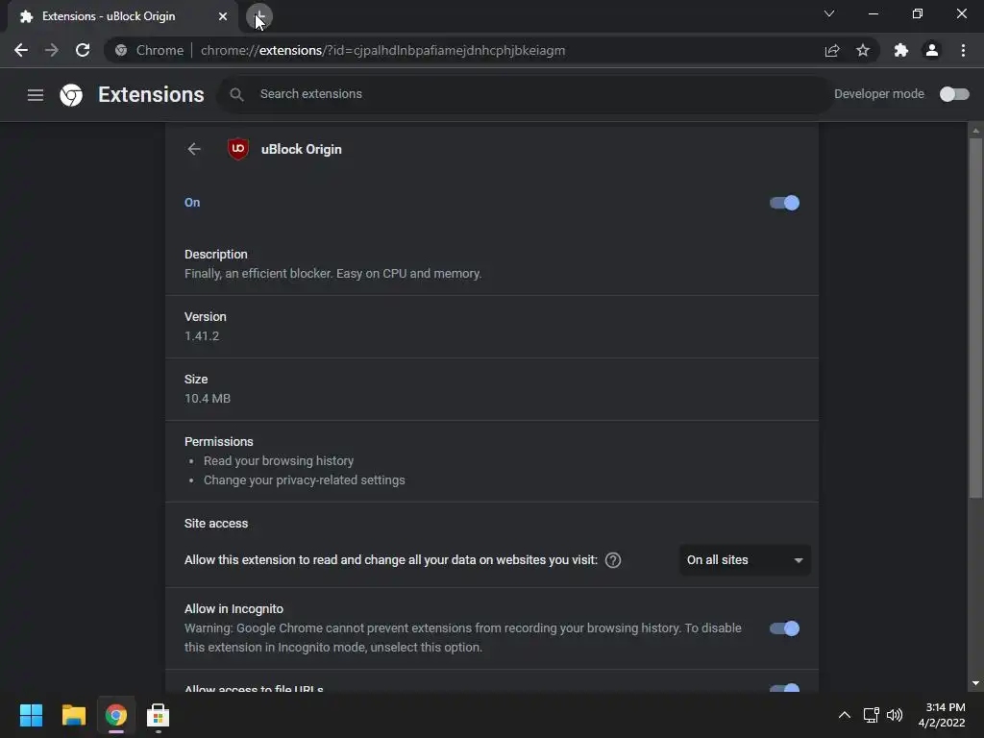Image resolution: width=984 pixels, height=738 pixels.
Task: Toggle Allow access to file URLs
Action: [784, 688]
